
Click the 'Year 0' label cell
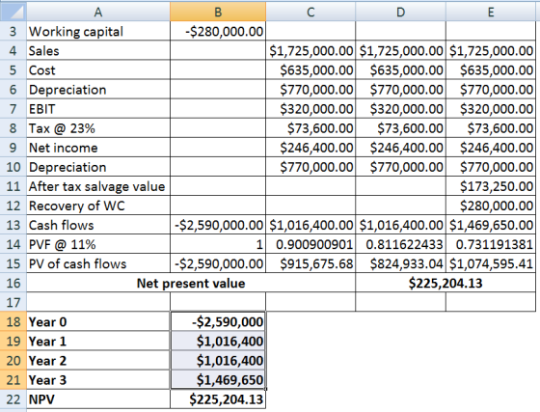coord(98,321)
